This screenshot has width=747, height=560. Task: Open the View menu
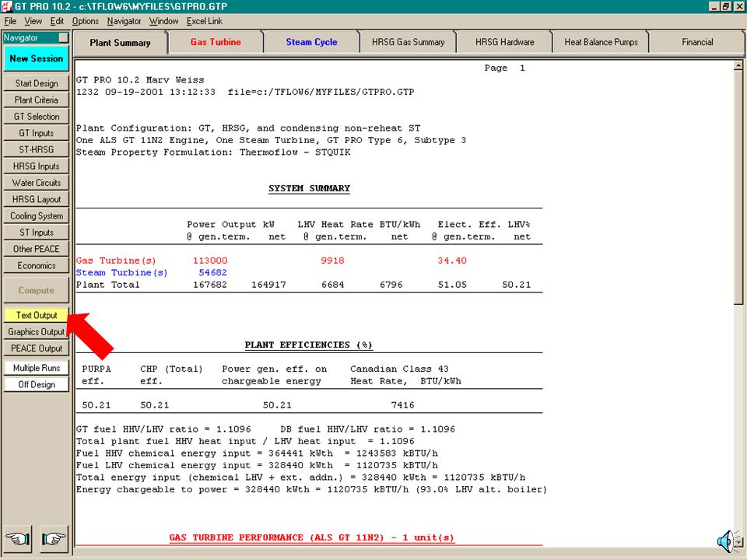coord(33,21)
